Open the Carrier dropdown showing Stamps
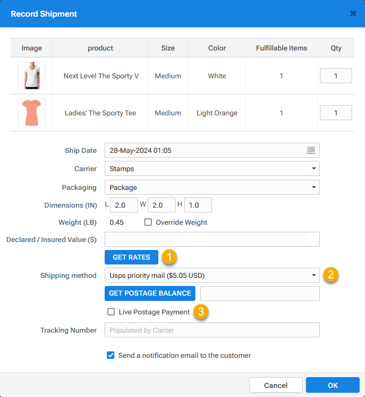Screen dimensions: 365x397 pos(212,168)
